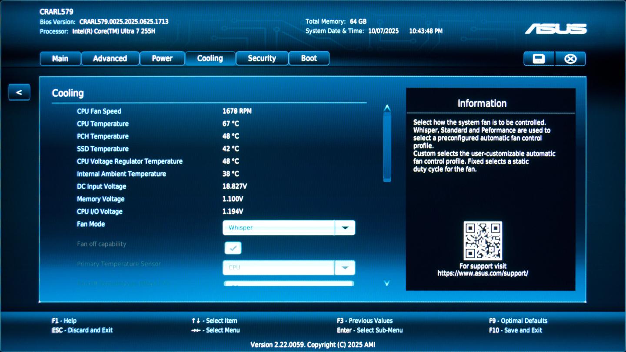Click the asus.com support URL
This screenshot has width=626, height=352.
point(483,273)
